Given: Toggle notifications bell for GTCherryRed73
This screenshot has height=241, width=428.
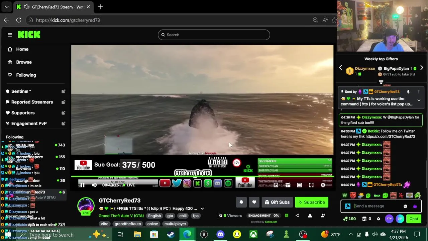Looking at the screenshot, I should (241, 202).
